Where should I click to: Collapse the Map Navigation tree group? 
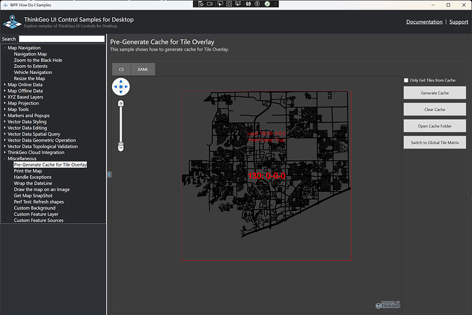tap(5, 48)
